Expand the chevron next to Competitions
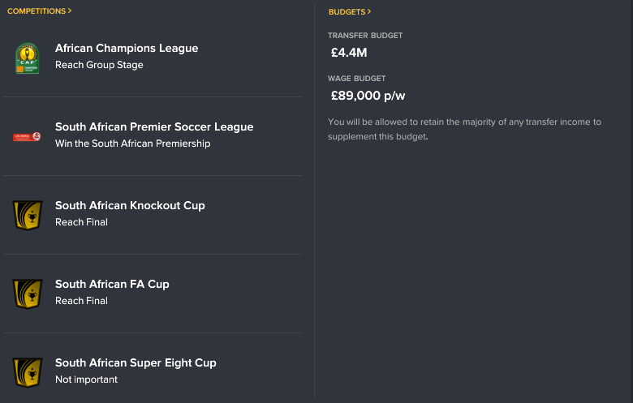This screenshot has width=633, height=403. coord(70,11)
